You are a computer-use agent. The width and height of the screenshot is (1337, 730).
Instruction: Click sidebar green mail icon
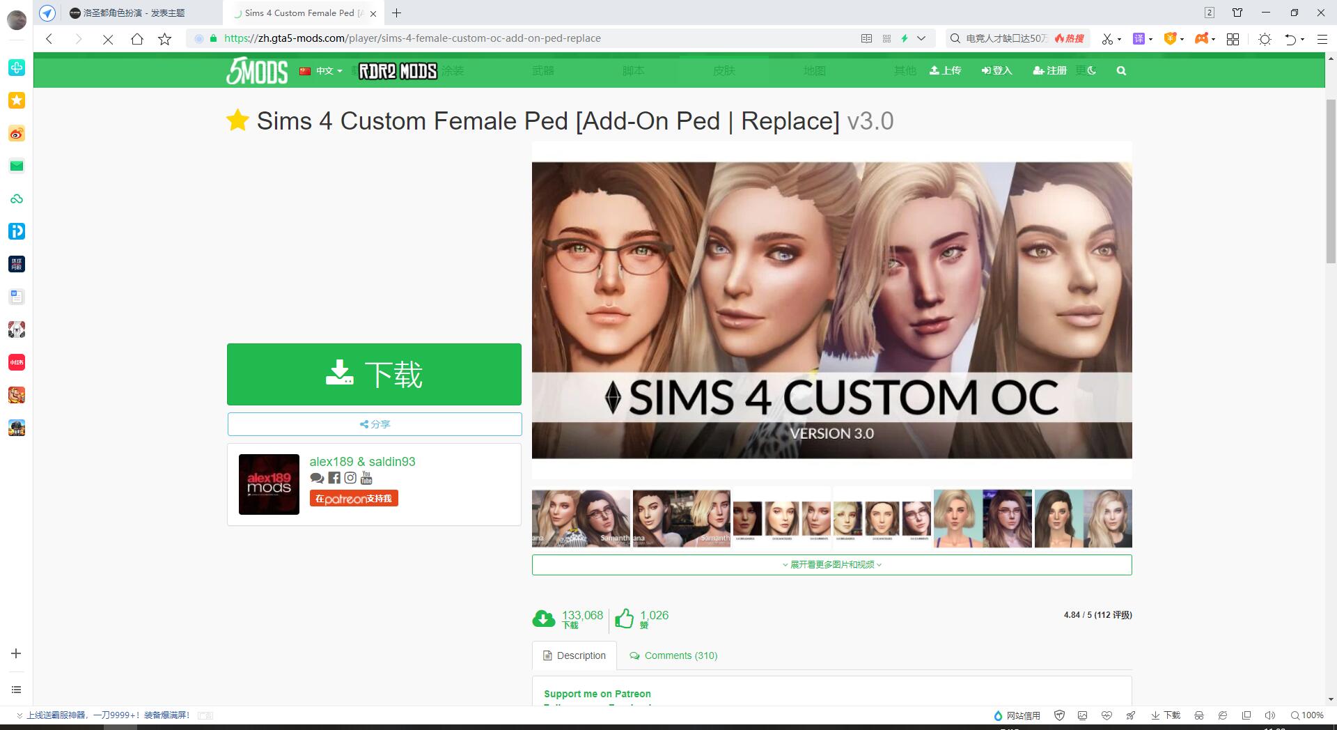coord(17,166)
